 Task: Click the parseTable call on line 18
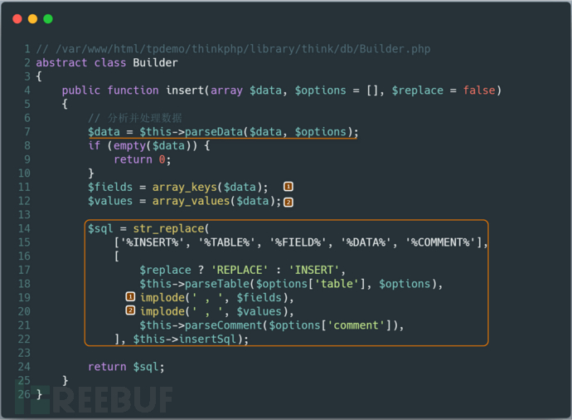coord(291,284)
